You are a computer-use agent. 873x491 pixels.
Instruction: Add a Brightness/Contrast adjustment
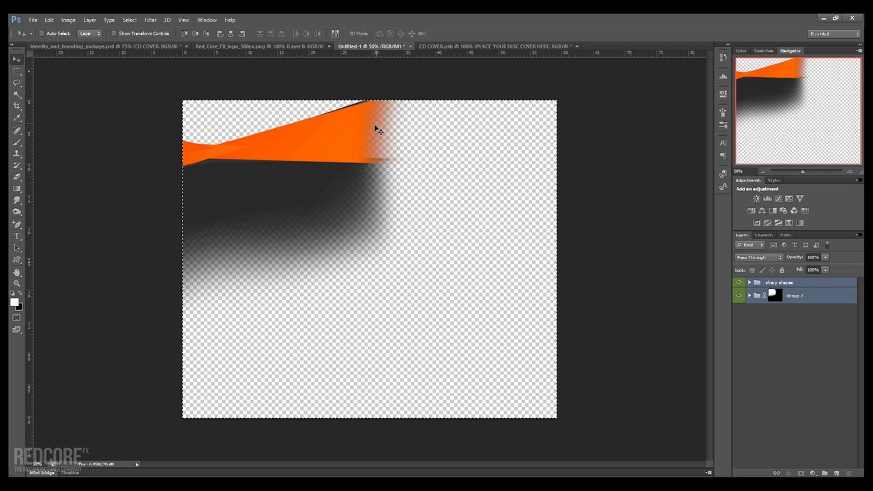coord(756,199)
